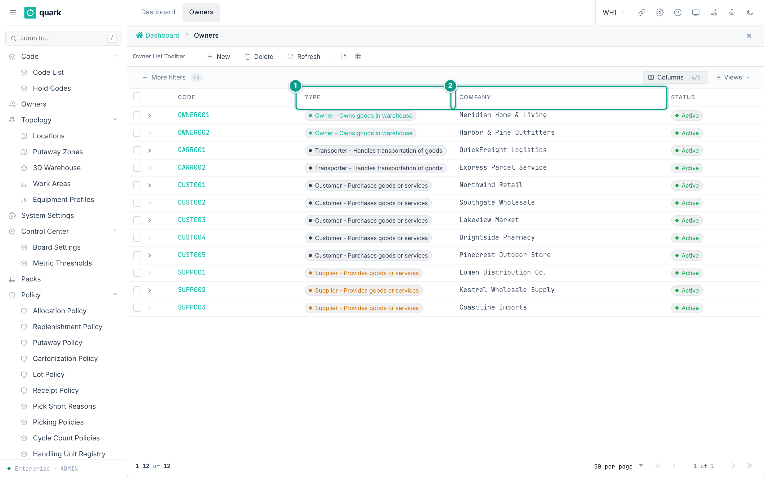The height and width of the screenshot is (477, 764).
Task: Click the document export icon in the toolbar
Action: click(344, 56)
